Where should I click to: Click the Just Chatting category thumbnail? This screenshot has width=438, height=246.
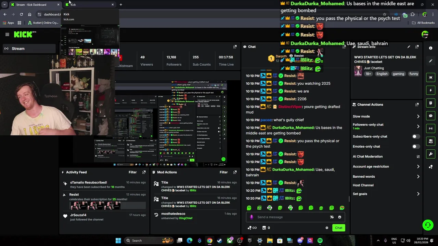[x=358, y=71]
